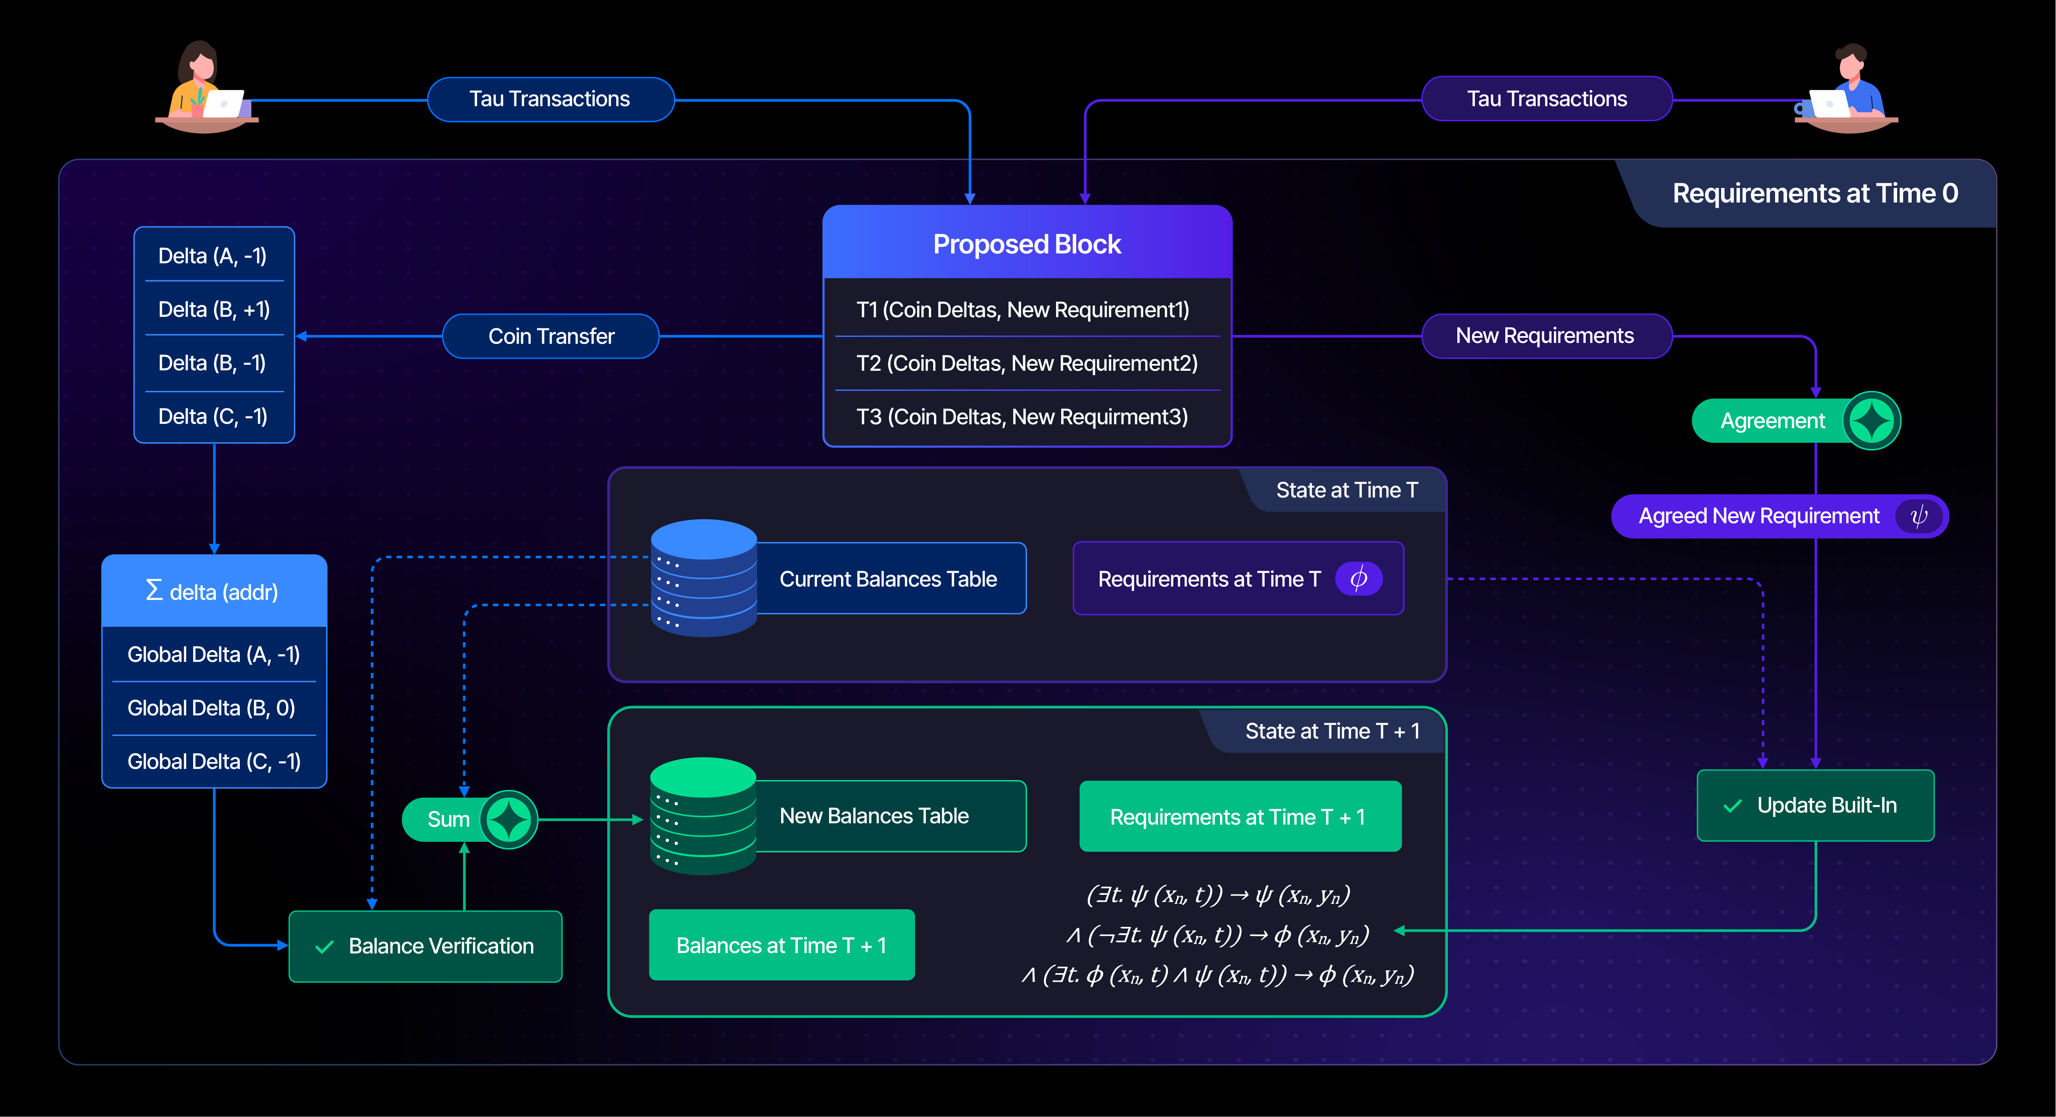The image size is (2056, 1117).
Task: Click the green Balances at Time T + 1 box
Action: coord(782,945)
